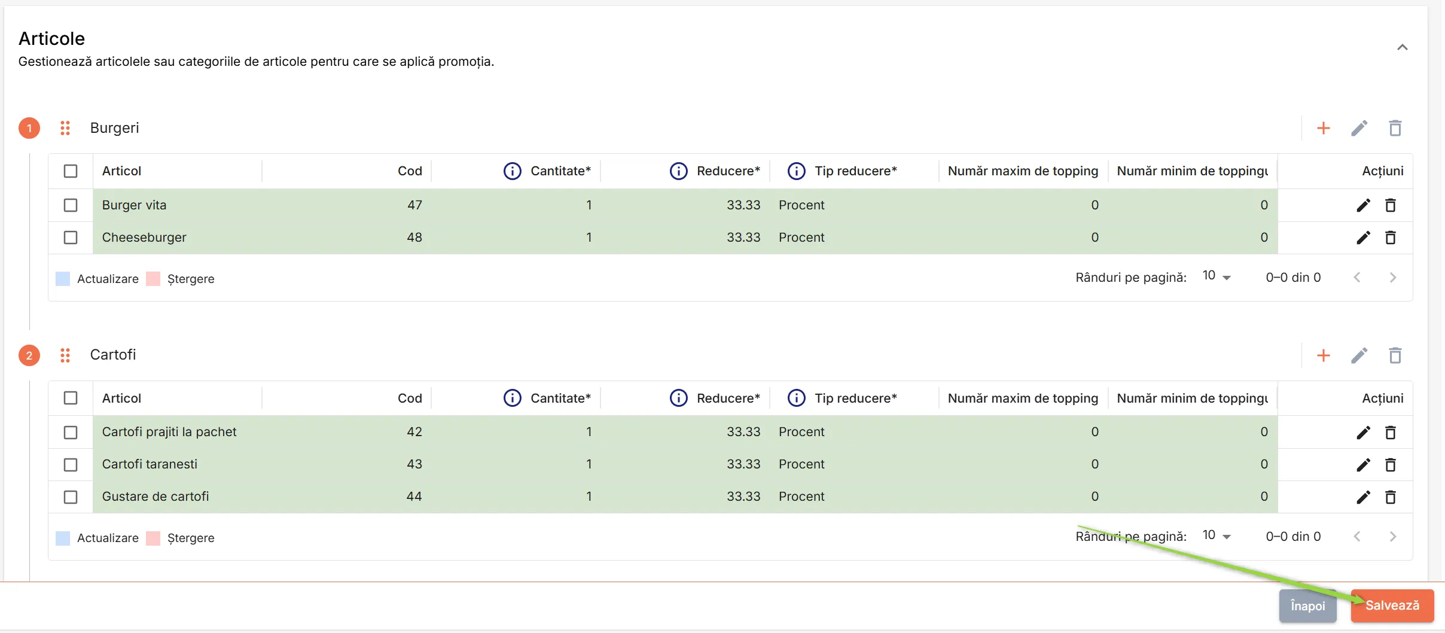Image resolution: width=1445 pixels, height=633 pixels.
Task: Open rows per page dropdown in Burgeri table
Action: click(x=1217, y=276)
